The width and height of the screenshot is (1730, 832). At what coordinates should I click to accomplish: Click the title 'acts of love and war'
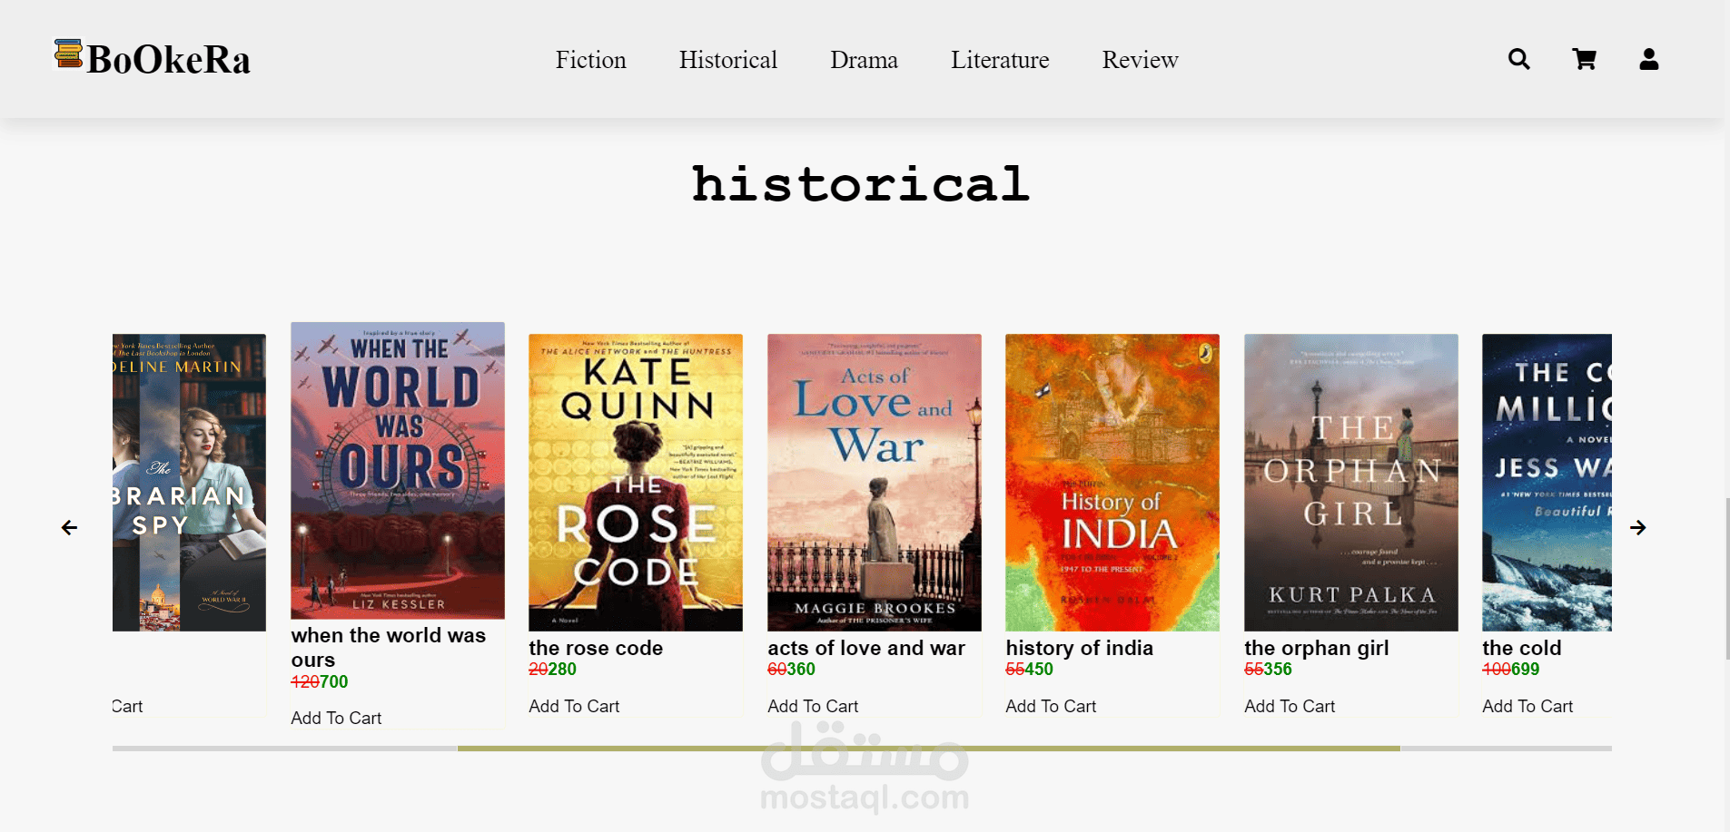866,648
